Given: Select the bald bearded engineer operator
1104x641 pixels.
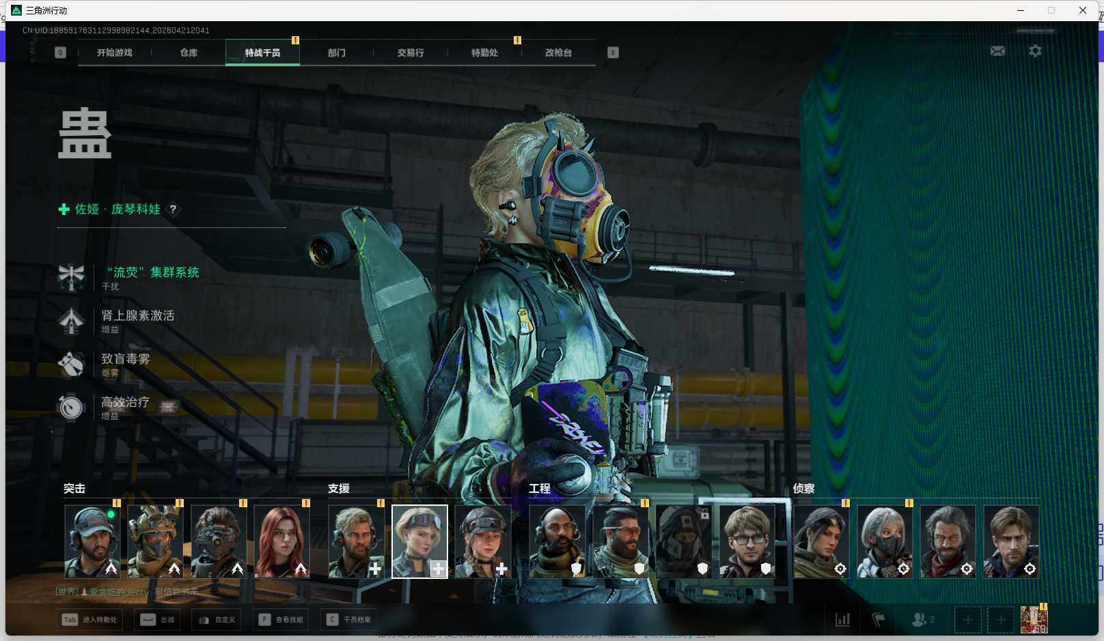Looking at the screenshot, I should coord(557,541).
